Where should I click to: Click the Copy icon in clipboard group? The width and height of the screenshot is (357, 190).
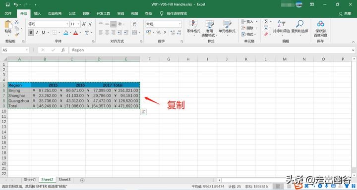pyautogui.click(x=17, y=28)
